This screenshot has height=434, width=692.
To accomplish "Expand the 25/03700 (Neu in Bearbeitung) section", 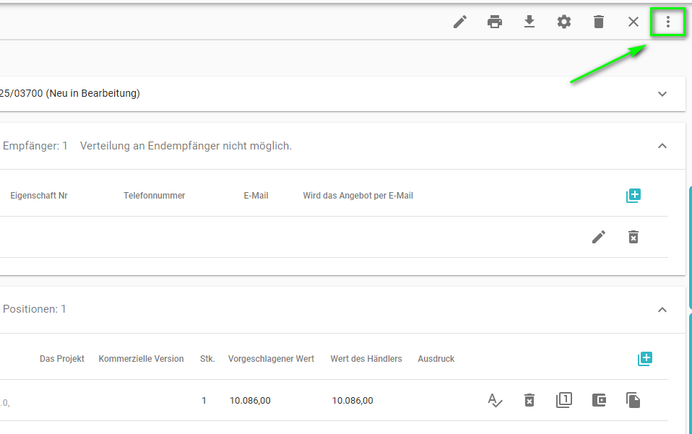I will tap(662, 94).
